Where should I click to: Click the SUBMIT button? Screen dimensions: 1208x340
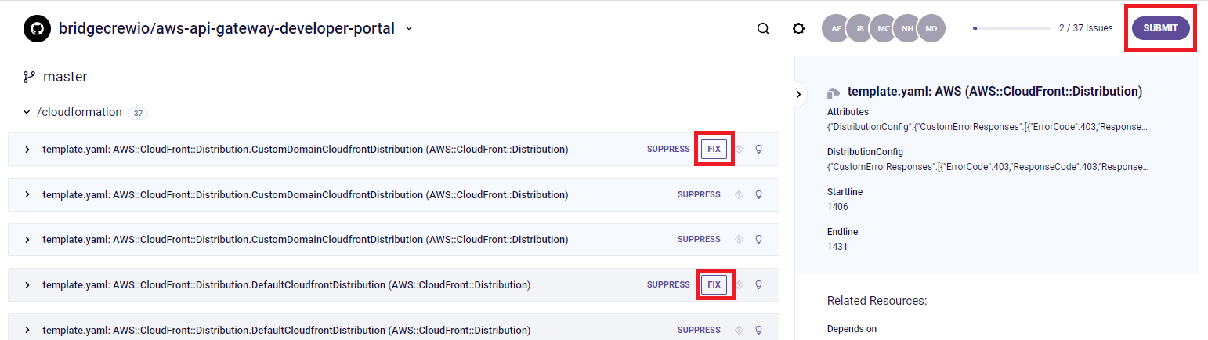(1160, 28)
